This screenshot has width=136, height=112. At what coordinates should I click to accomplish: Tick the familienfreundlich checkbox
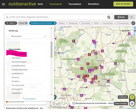(10, 62)
